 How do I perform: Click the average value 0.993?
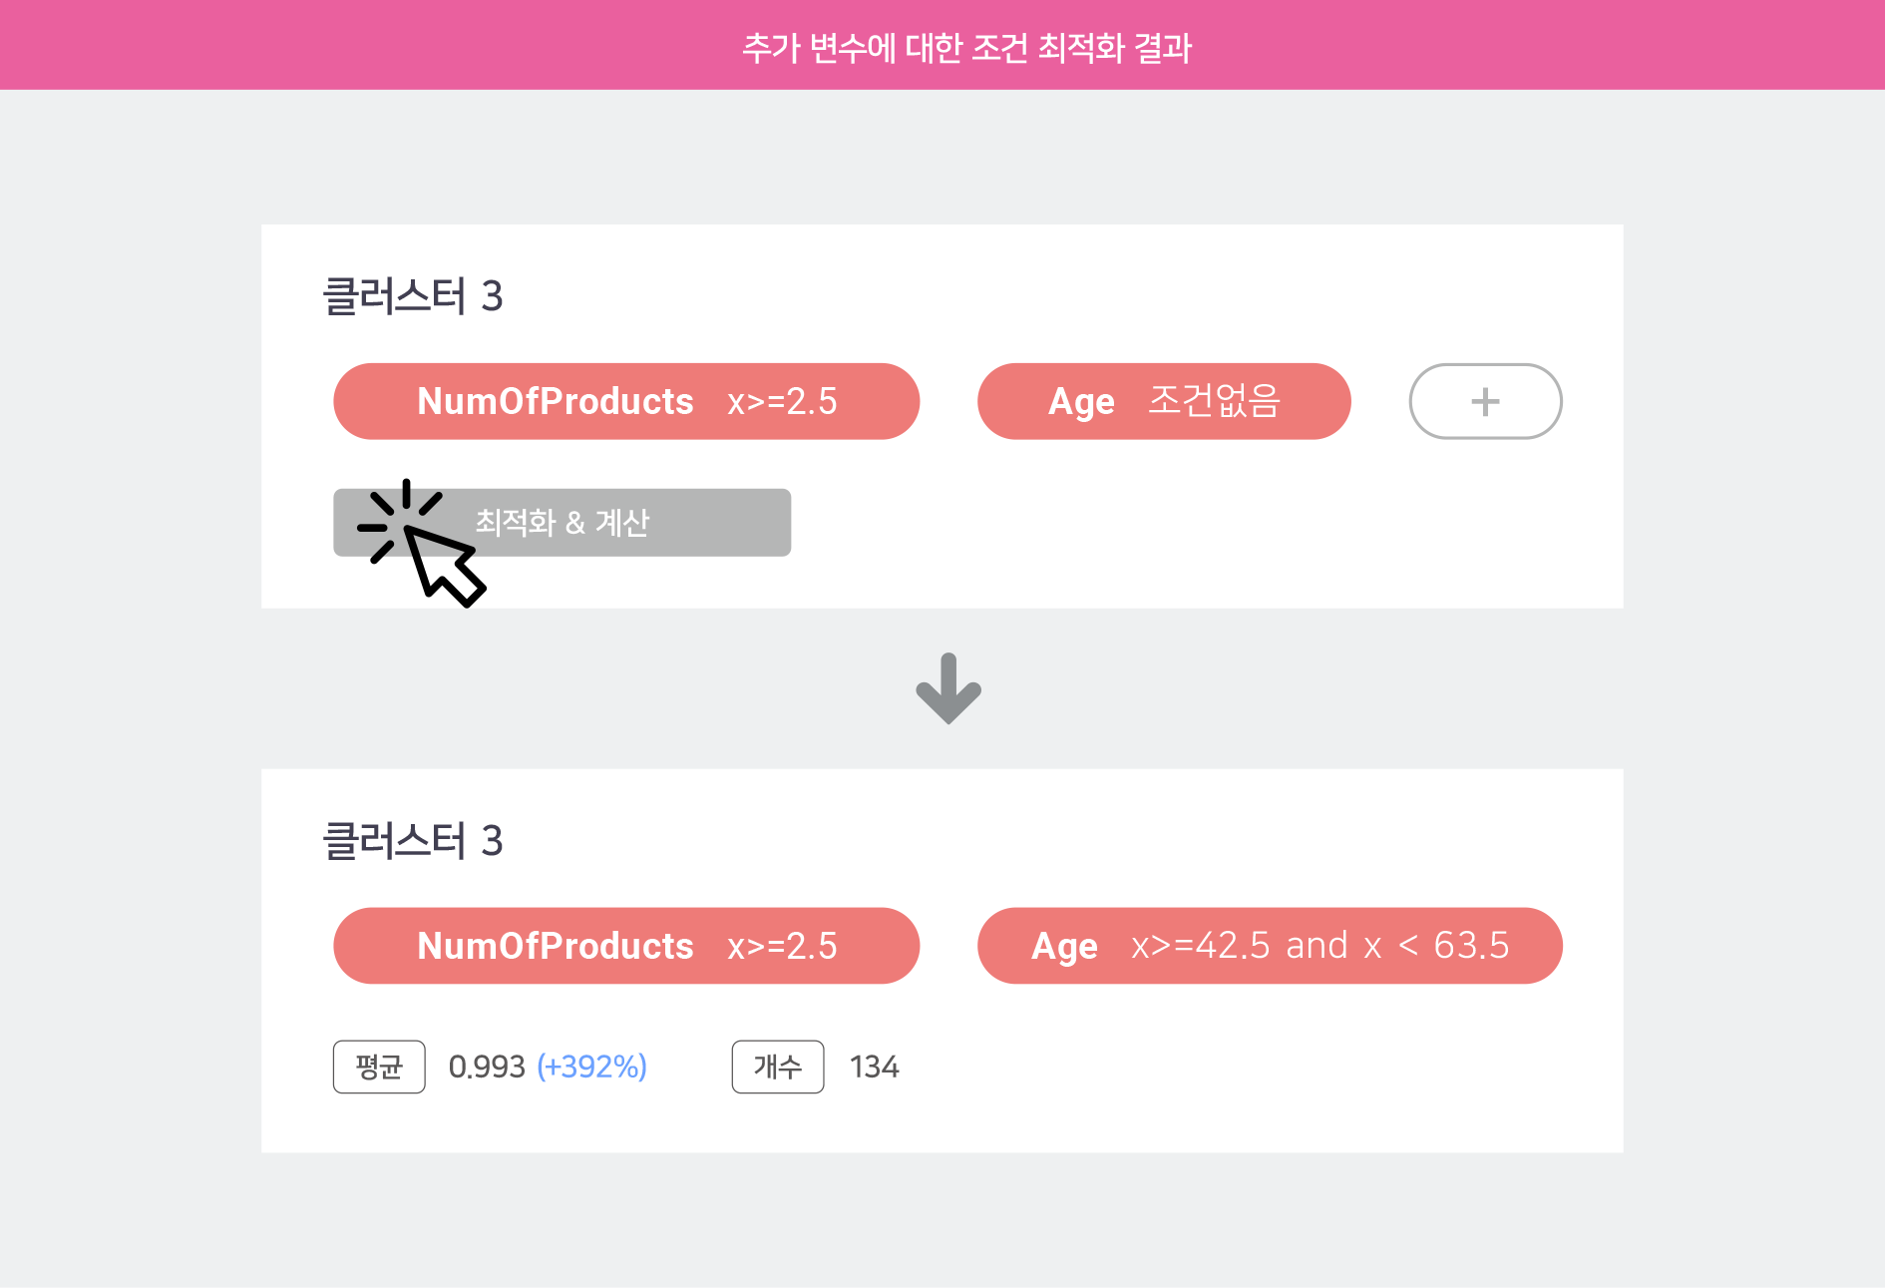click(x=487, y=1067)
